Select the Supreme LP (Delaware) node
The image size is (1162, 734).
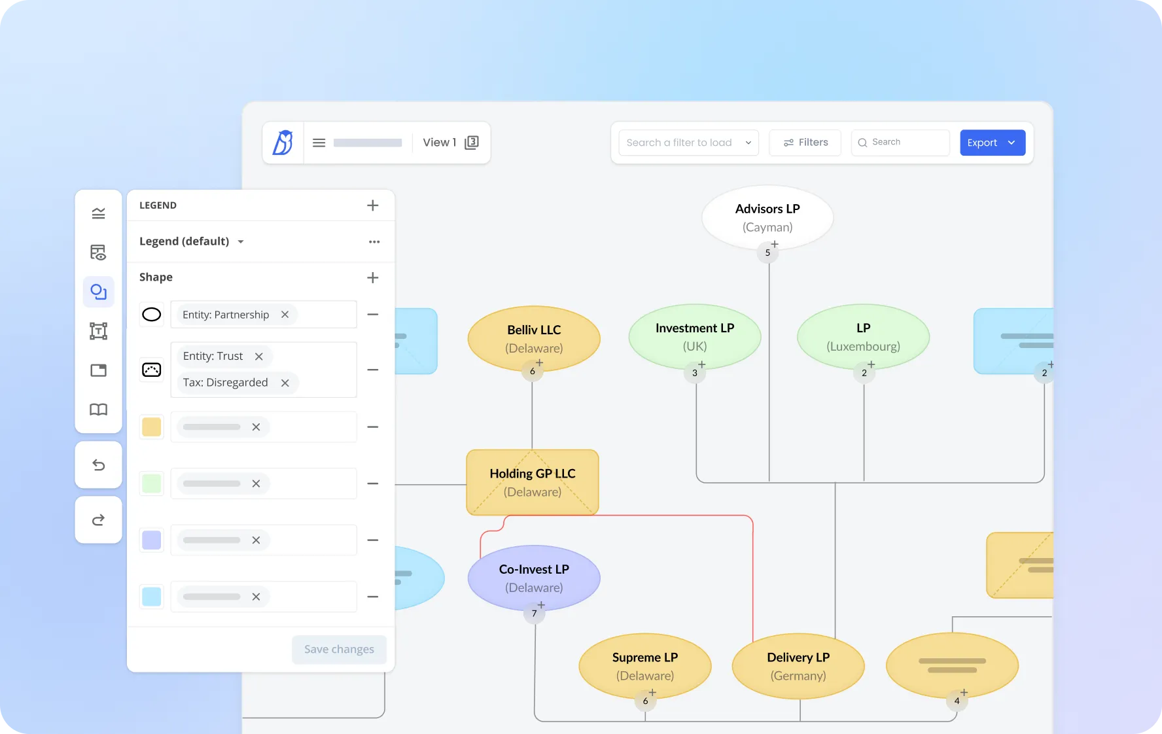(645, 666)
